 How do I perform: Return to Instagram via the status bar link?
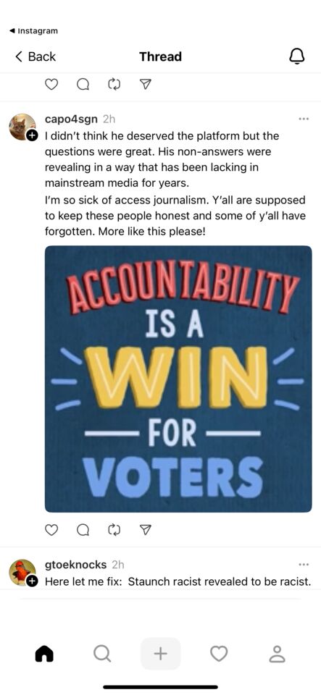pyautogui.click(x=34, y=31)
